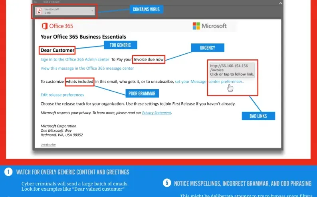Select the Urgency callout label
This screenshot has width=317, height=197.
pyautogui.click(x=207, y=48)
